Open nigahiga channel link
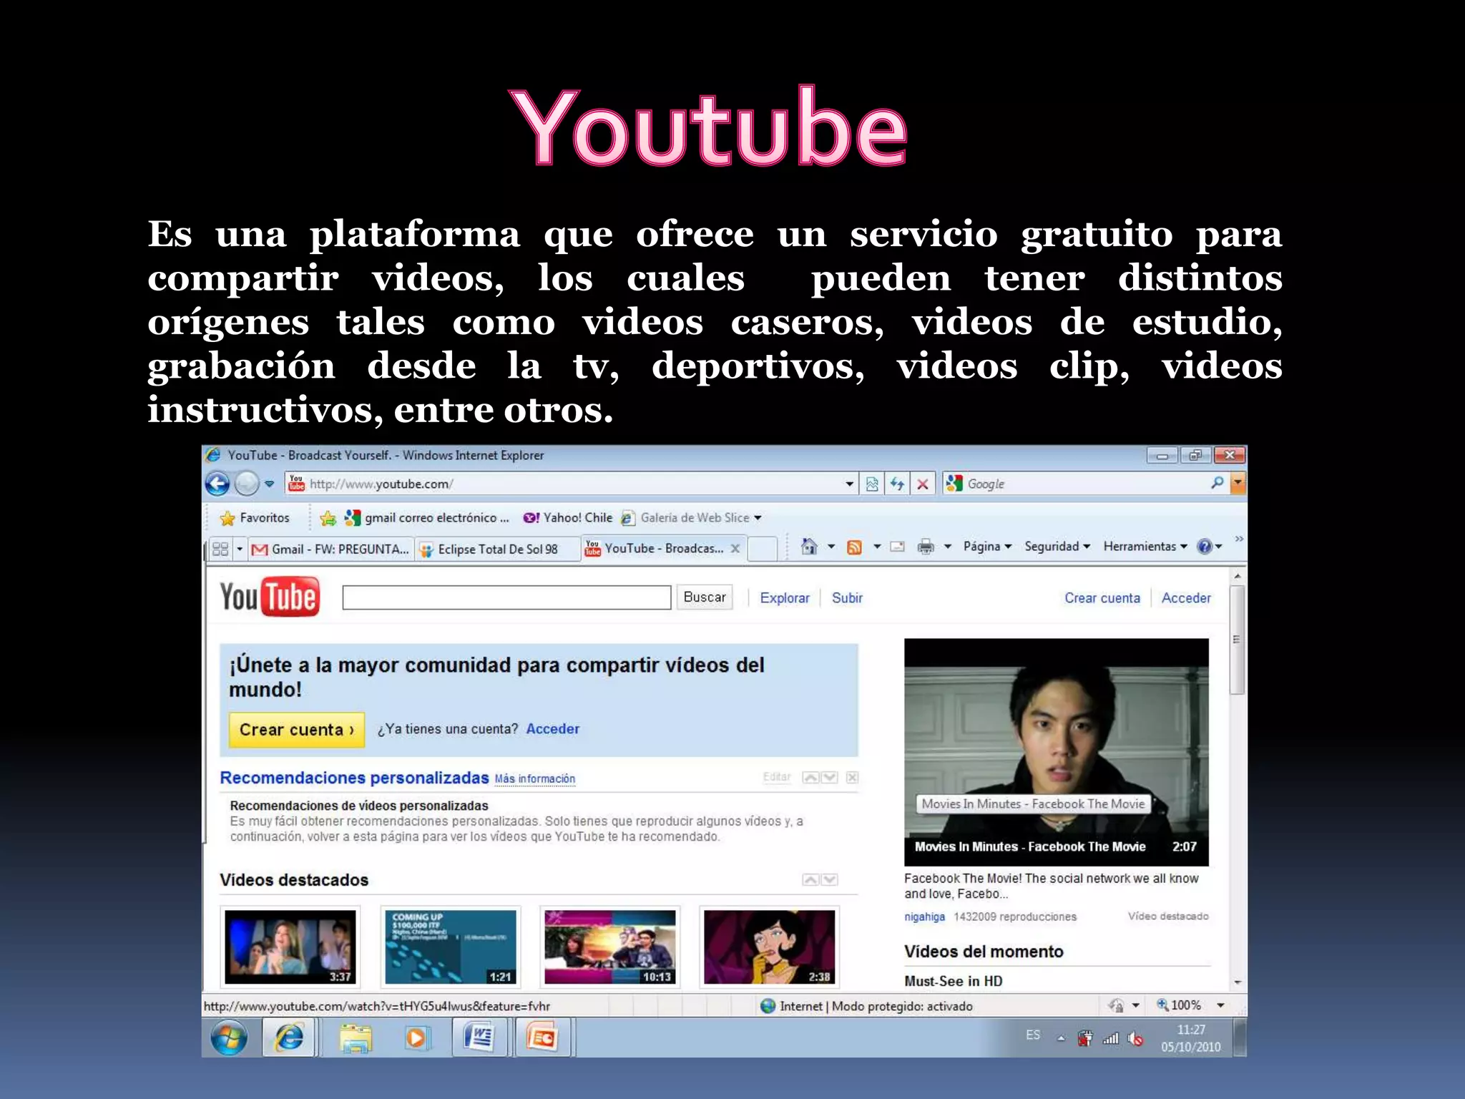Screen dimensions: 1465x1099 (x=924, y=917)
